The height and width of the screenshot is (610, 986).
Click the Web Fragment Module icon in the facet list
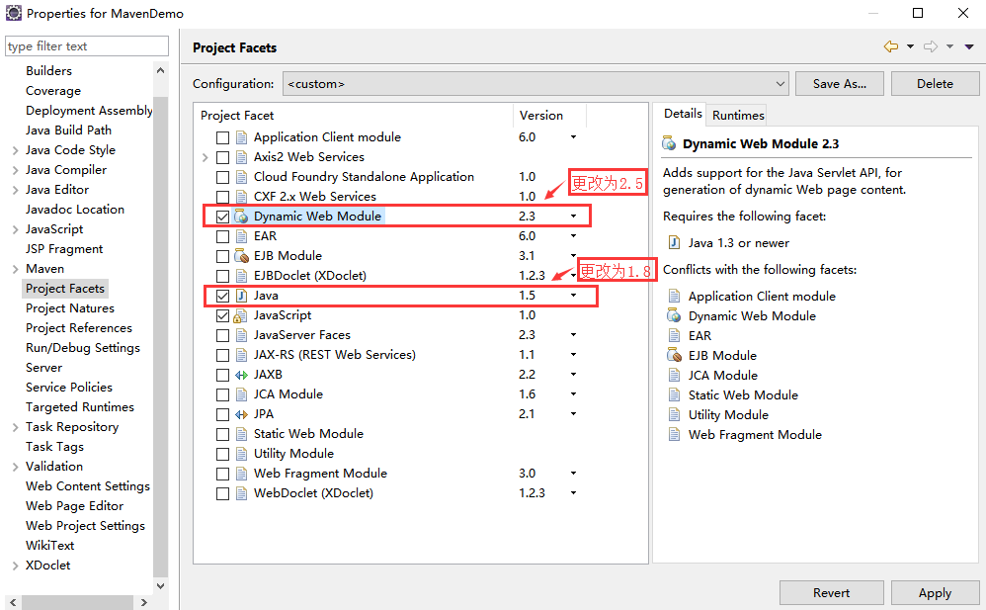(241, 474)
